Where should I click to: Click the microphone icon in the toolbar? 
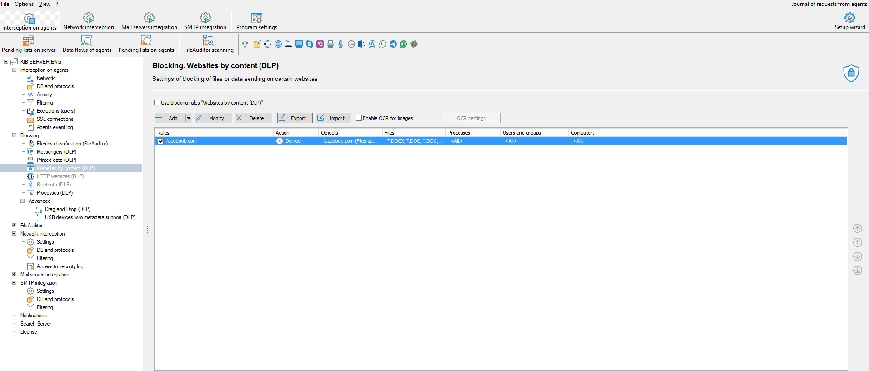click(341, 44)
